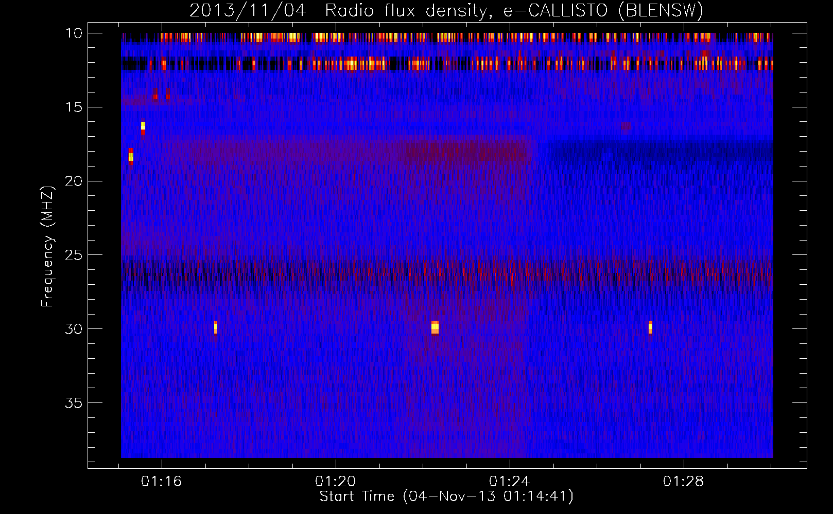Click the date '2013/11/04' in title
833x514 pixels.
pyautogui.click(x=247, y=11)
